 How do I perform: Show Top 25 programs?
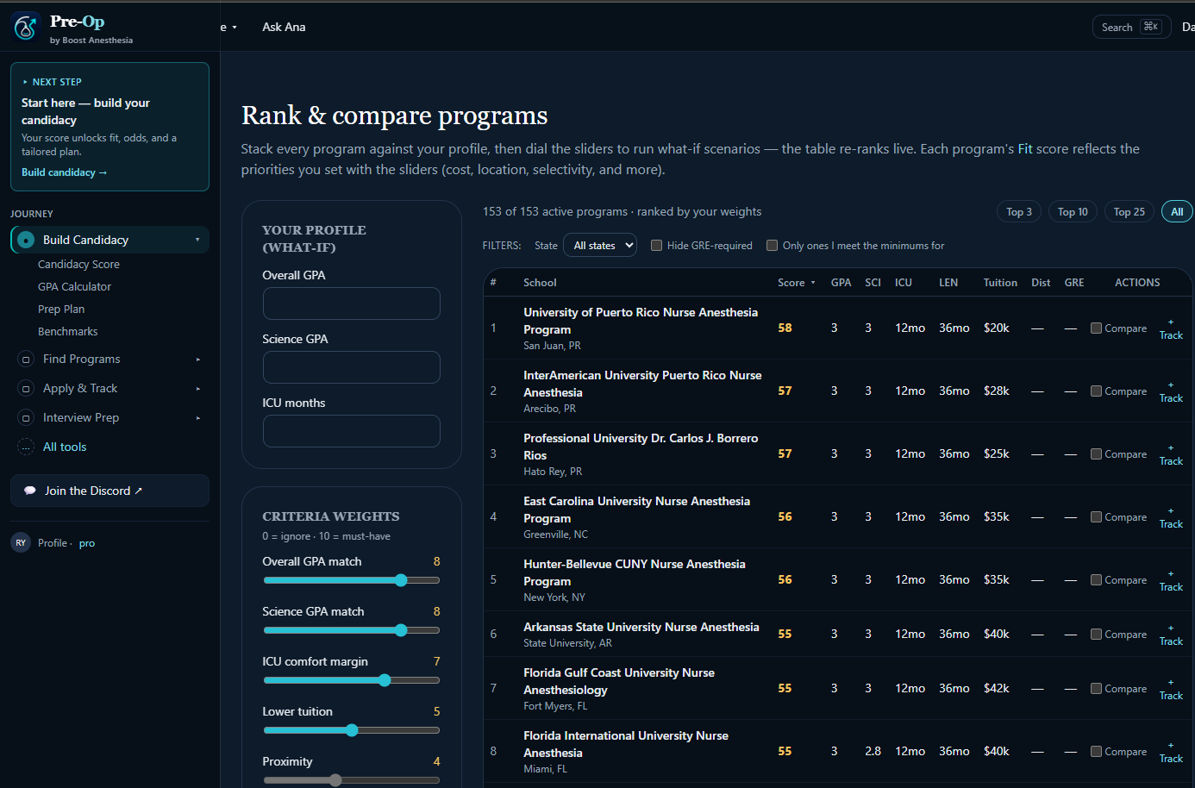click(1129, 212)
